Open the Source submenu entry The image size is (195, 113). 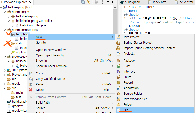(x=71, y=108)
